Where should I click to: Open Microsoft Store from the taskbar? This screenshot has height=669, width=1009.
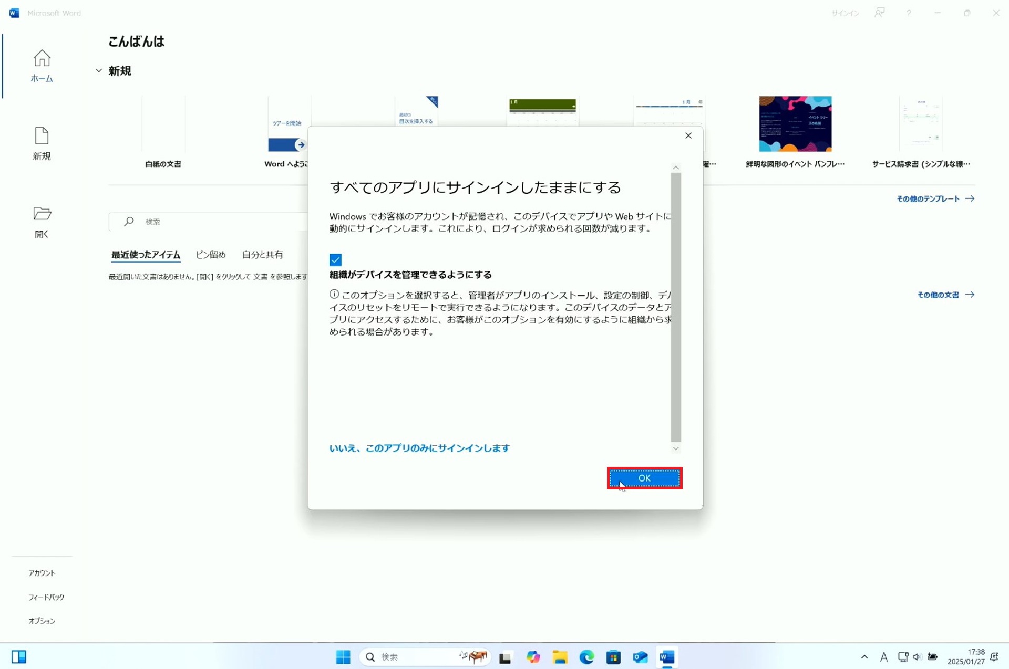tap(613, 657)
